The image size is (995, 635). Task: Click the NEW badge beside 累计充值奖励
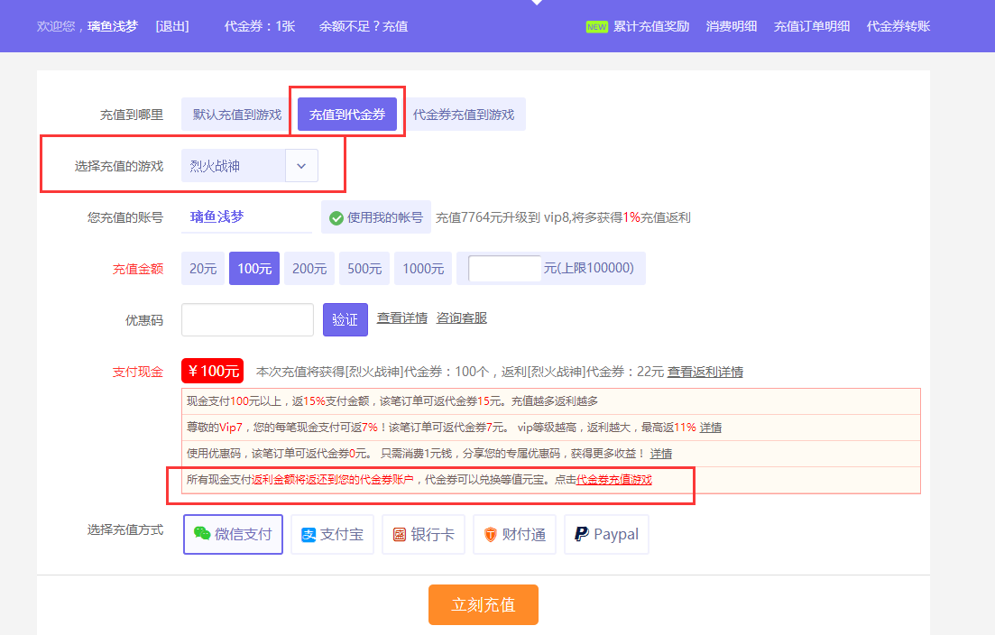(x=596, y=26)
